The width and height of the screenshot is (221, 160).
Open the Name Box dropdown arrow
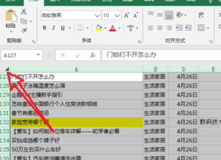point(38,55)
